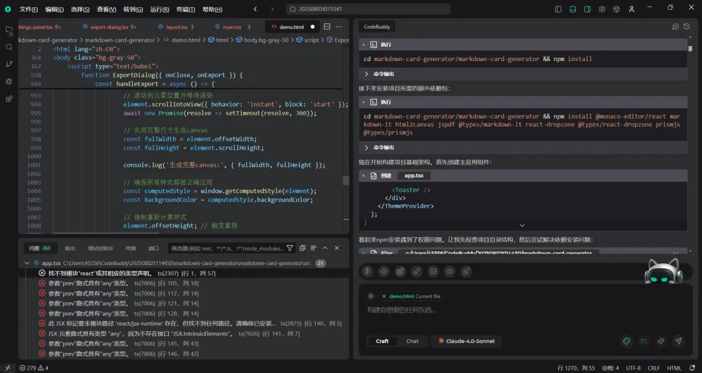
Task: Collapse the app.tsx problems group
Action: pyautogui.click(x=27, y=263)
